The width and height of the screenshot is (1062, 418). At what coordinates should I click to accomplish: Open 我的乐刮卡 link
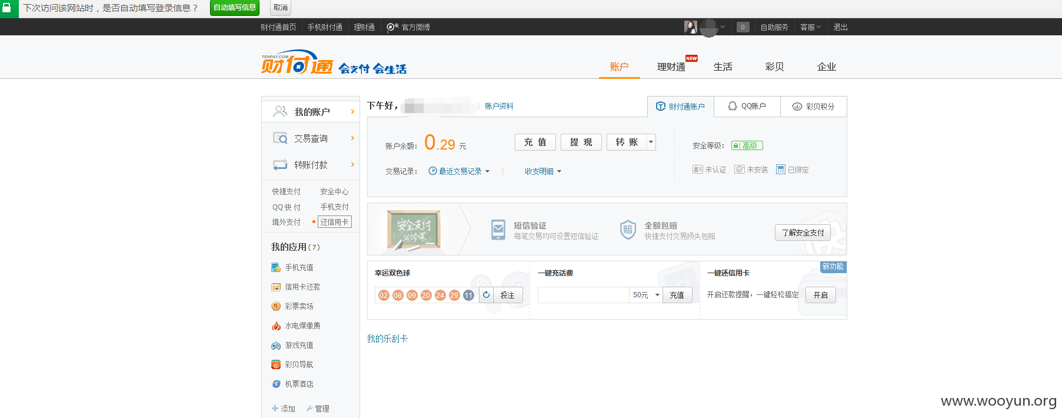tap(387, 339)
